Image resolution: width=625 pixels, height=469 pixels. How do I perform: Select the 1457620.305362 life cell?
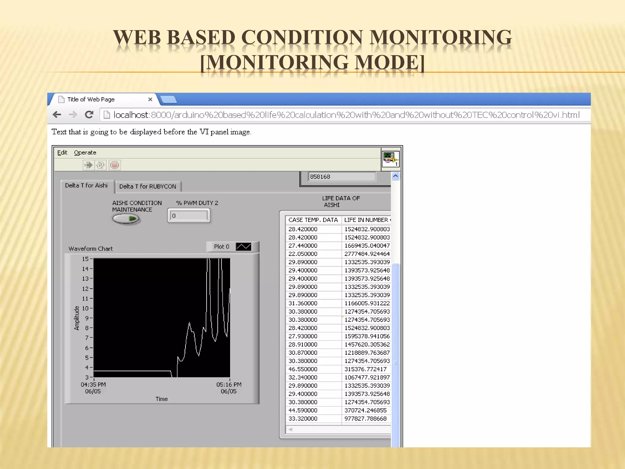click(366, 344)
